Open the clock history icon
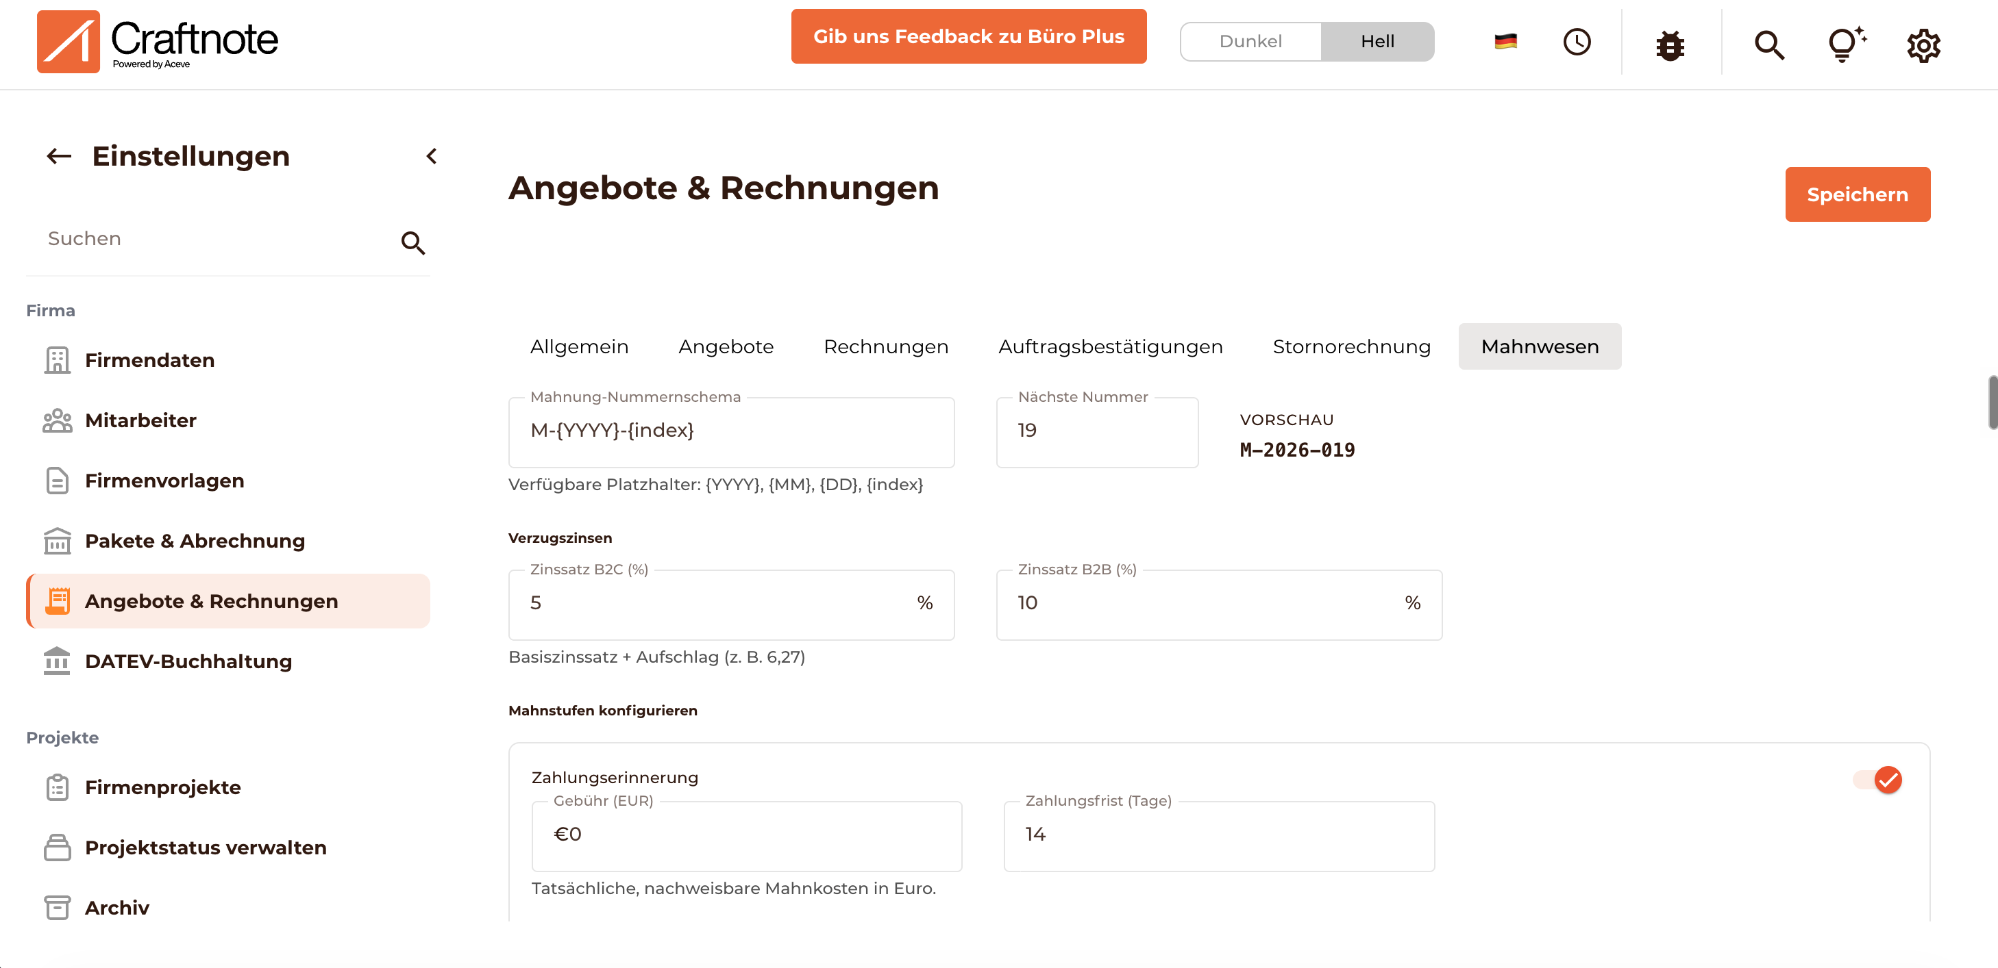The height and width of the screenshot is (968, 1998). [1577, 42]
